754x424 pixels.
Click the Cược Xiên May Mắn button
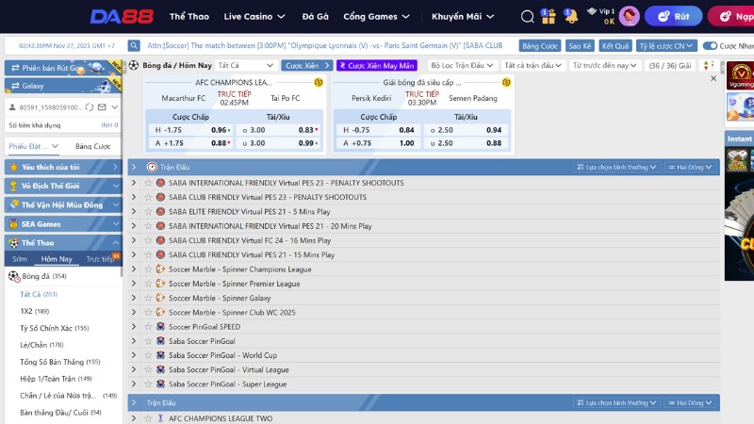[x=376, y=65]
